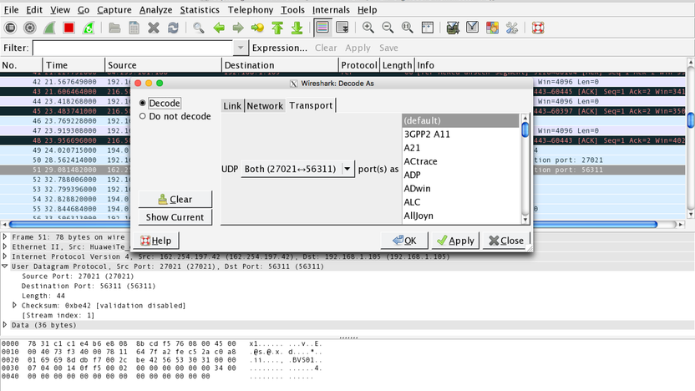Screen dimensions: 695x391
Task: Open the Capture menu
Action: [x=114, y=10]
